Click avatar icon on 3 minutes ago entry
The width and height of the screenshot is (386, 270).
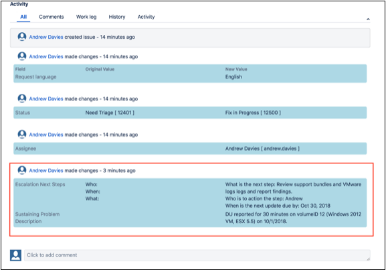[22, 170]
